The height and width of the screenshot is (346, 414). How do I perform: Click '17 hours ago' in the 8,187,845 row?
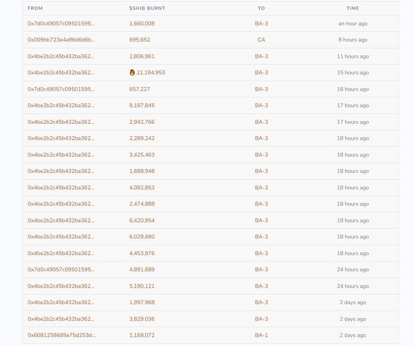[x=353, y=105]
